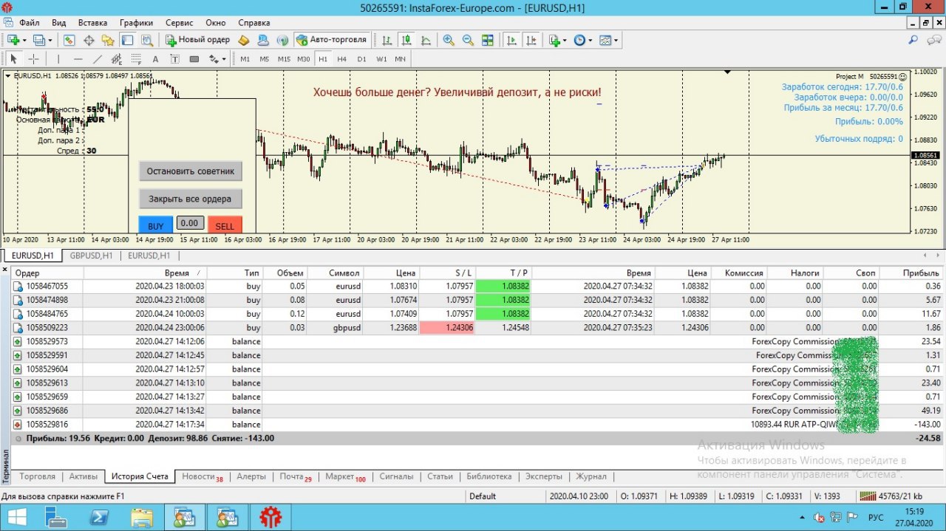Select the text tool A
Image resolution: width=946 pixels, height=531 pixels.
pyautogui.click(x=155, y=59)
